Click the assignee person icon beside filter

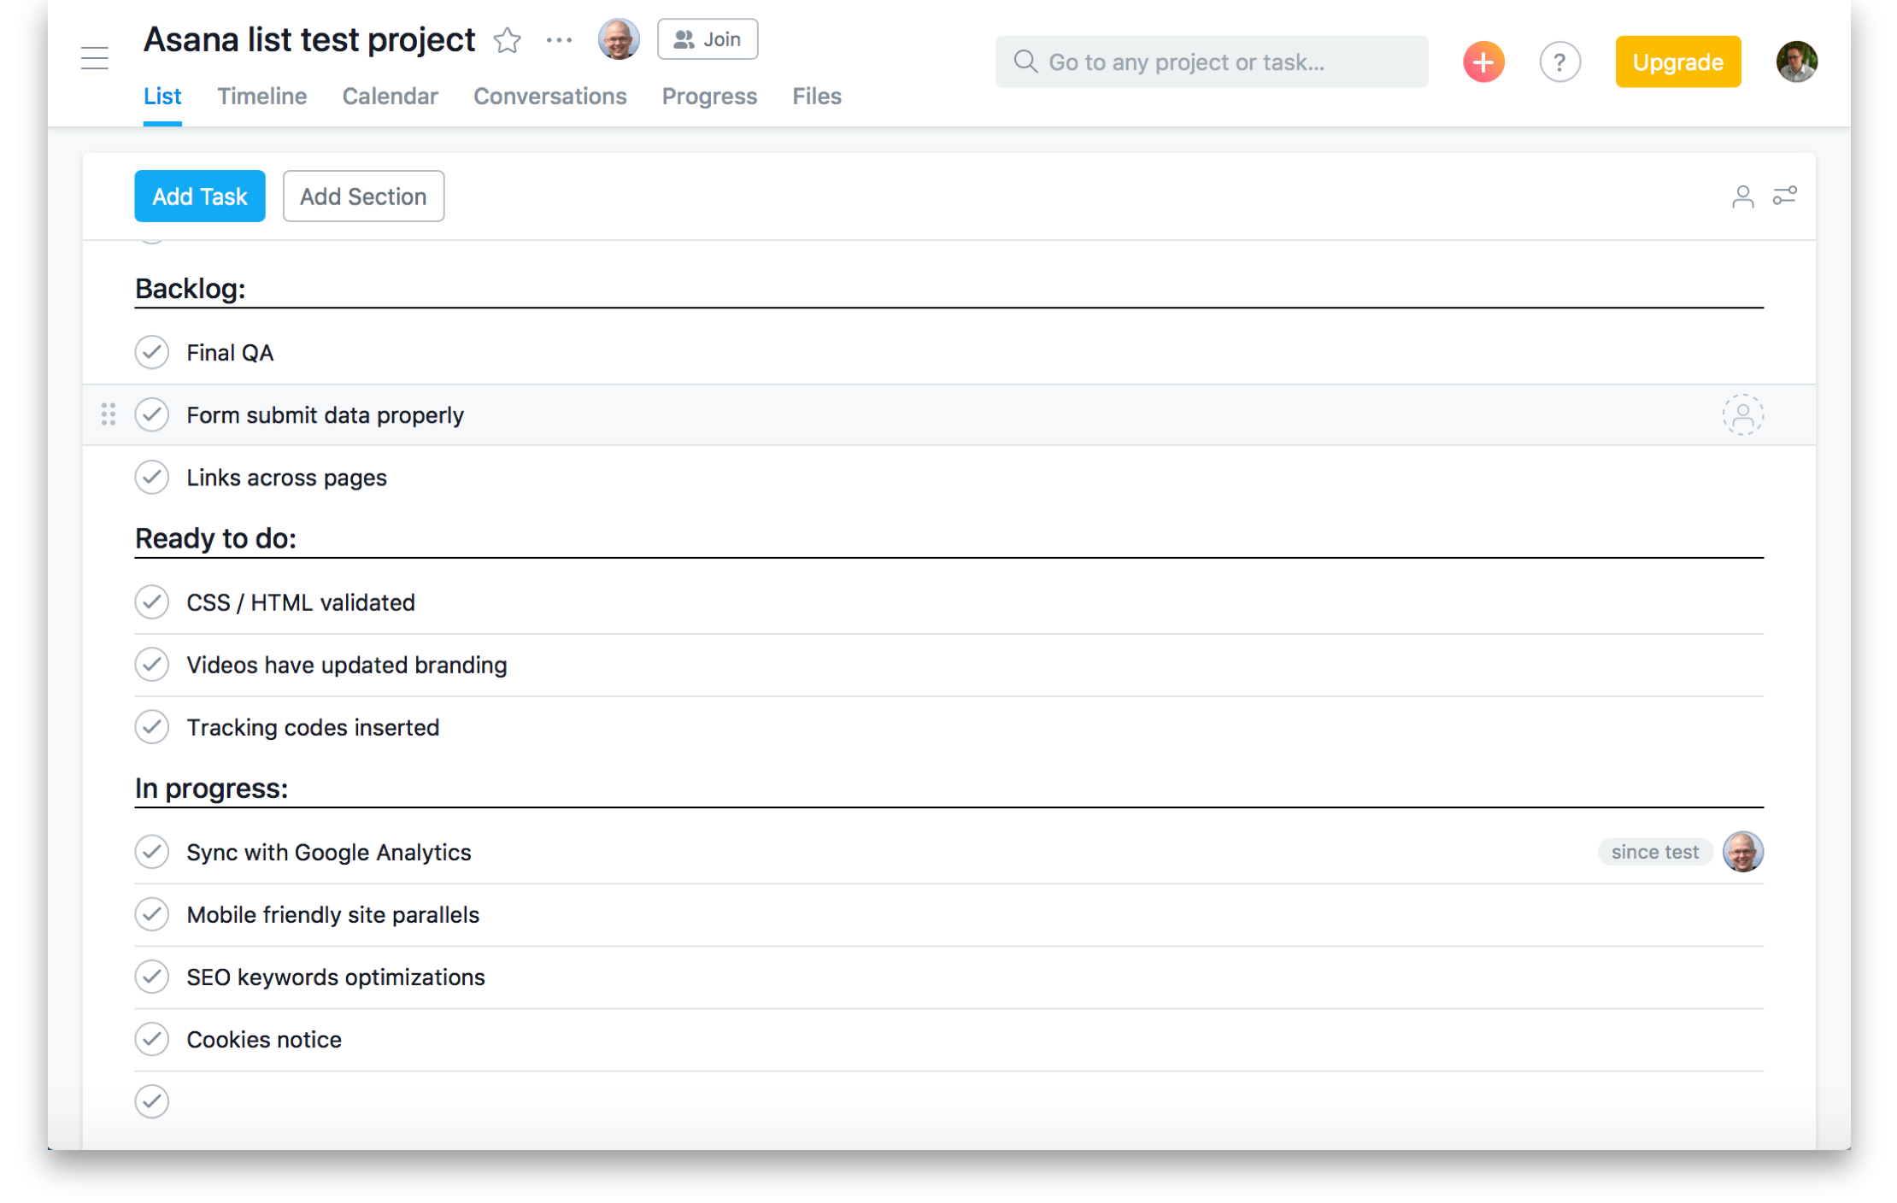tap(1742, 197)
